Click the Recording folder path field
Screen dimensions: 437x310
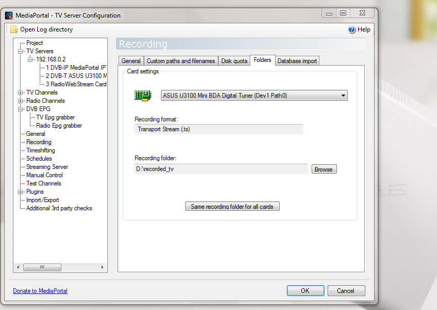221,169
